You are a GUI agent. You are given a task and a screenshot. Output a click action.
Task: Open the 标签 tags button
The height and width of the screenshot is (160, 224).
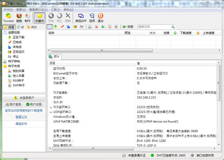click(x=128, y=27)
